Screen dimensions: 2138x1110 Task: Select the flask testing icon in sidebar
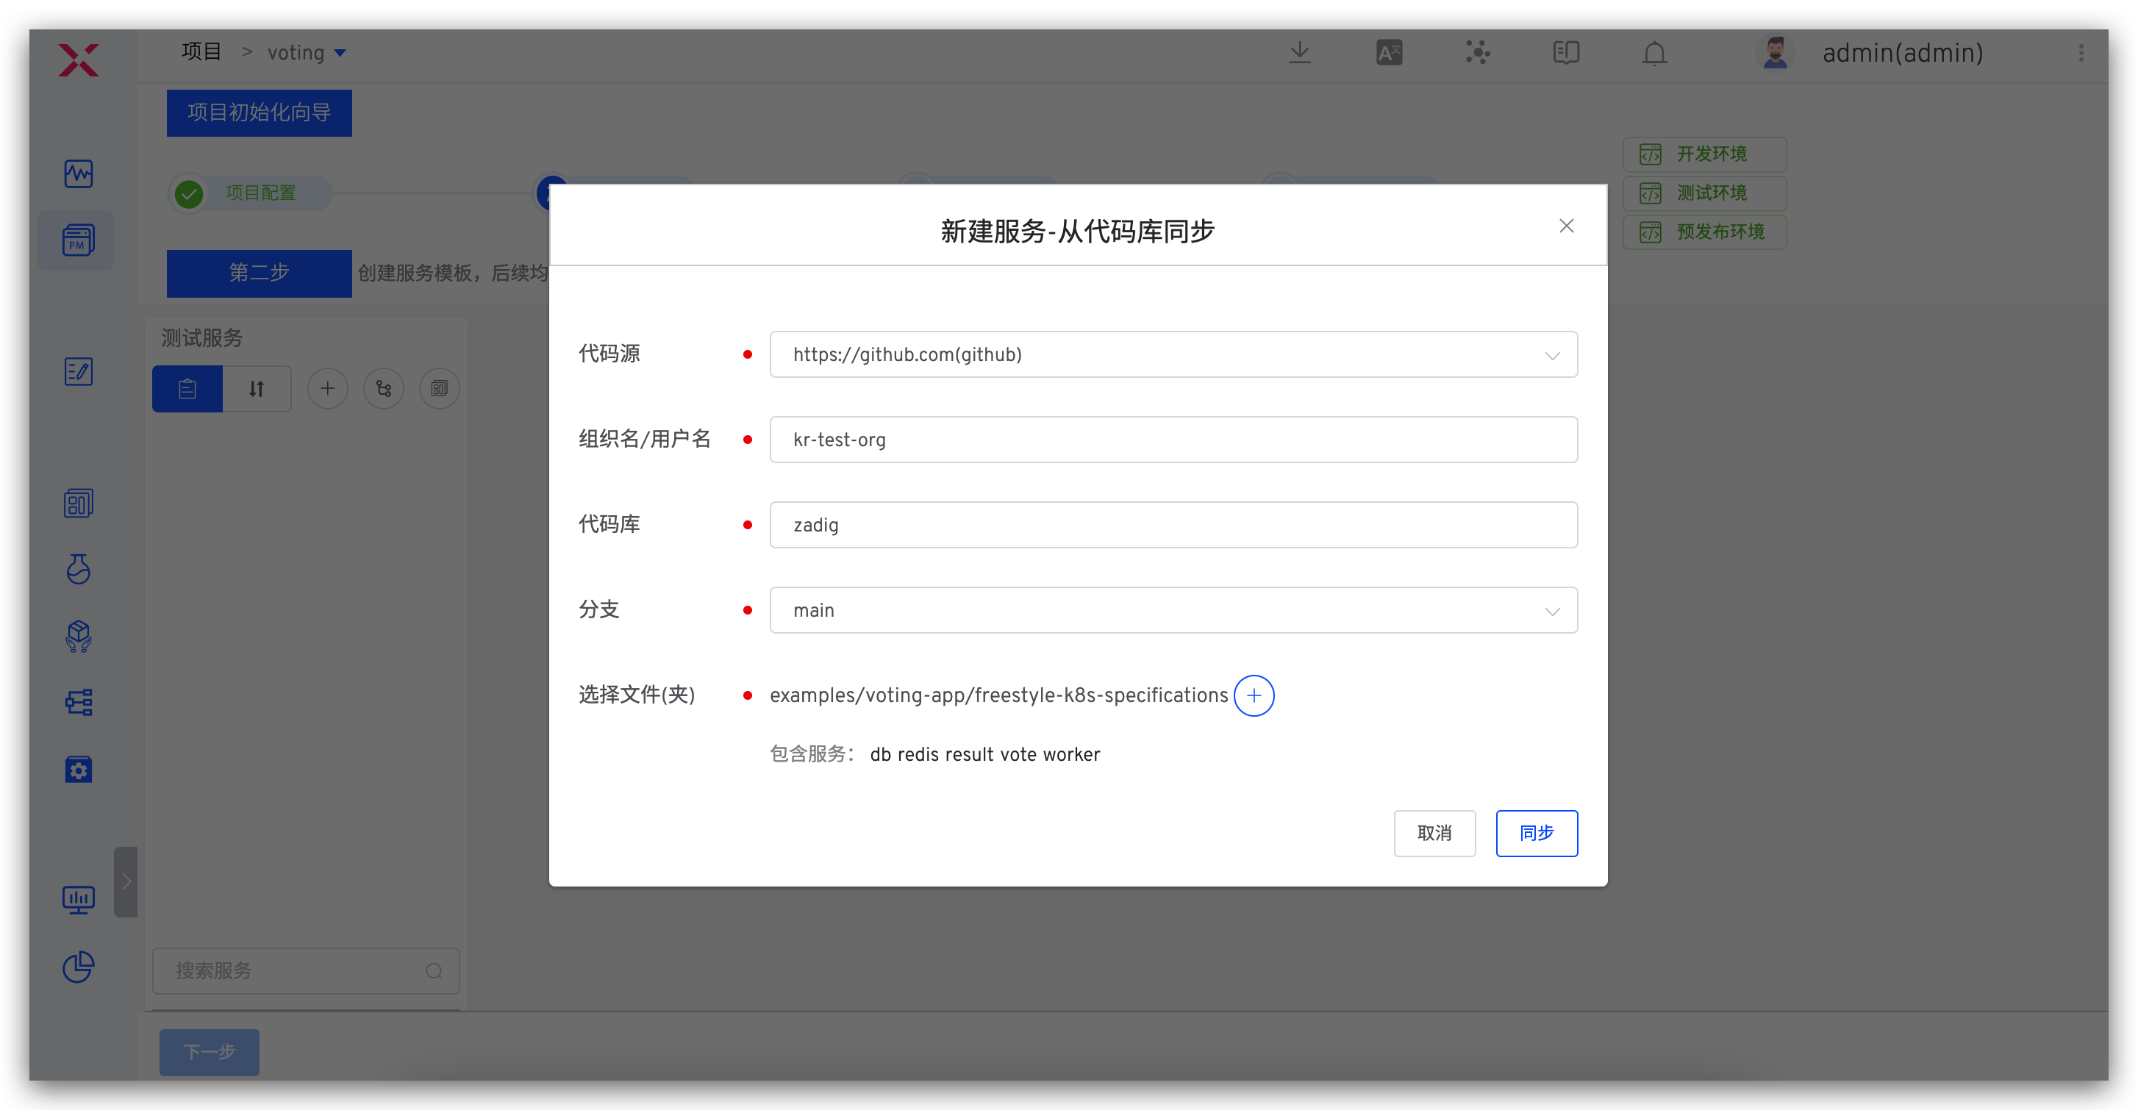point(78,569)
